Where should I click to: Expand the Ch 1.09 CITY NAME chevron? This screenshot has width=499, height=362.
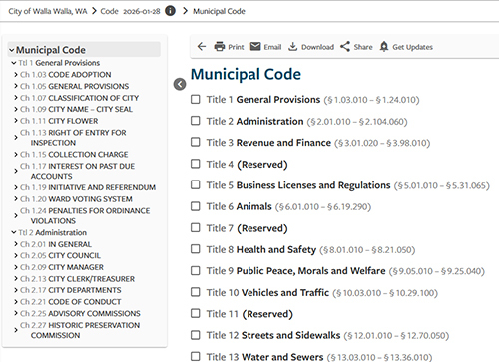pyautogui.click(x=16, y=109)
